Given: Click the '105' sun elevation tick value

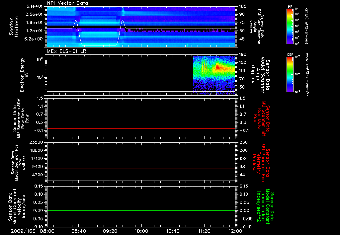Looking at the screenshot, I should (x=243, y=6).
